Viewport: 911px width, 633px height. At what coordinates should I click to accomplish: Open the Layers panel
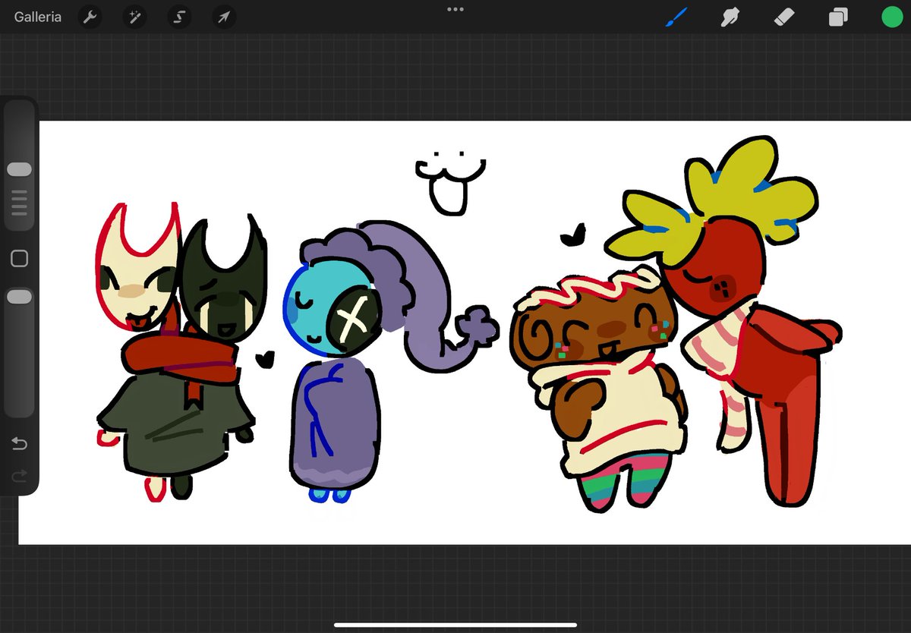pos(837,17)
